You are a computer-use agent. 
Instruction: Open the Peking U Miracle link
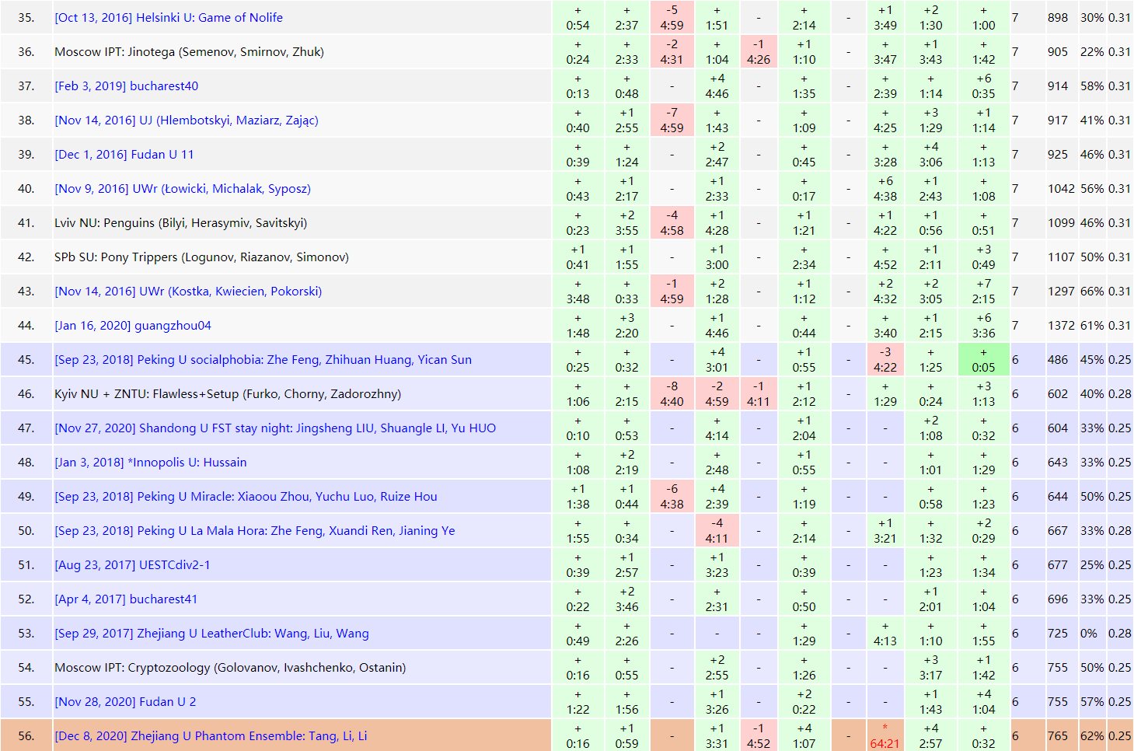(246, 497)
